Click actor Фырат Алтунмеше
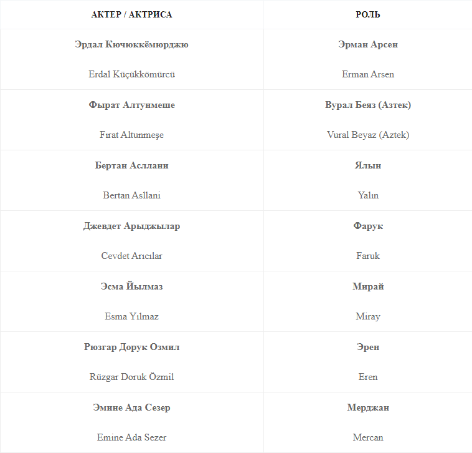The image size is (472, 453). coord(131,105)
